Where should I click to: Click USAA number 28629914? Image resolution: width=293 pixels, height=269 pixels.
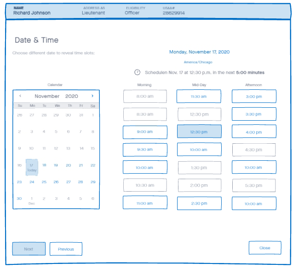[x=173, y=13]
